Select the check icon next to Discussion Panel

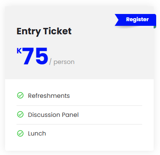20,114
